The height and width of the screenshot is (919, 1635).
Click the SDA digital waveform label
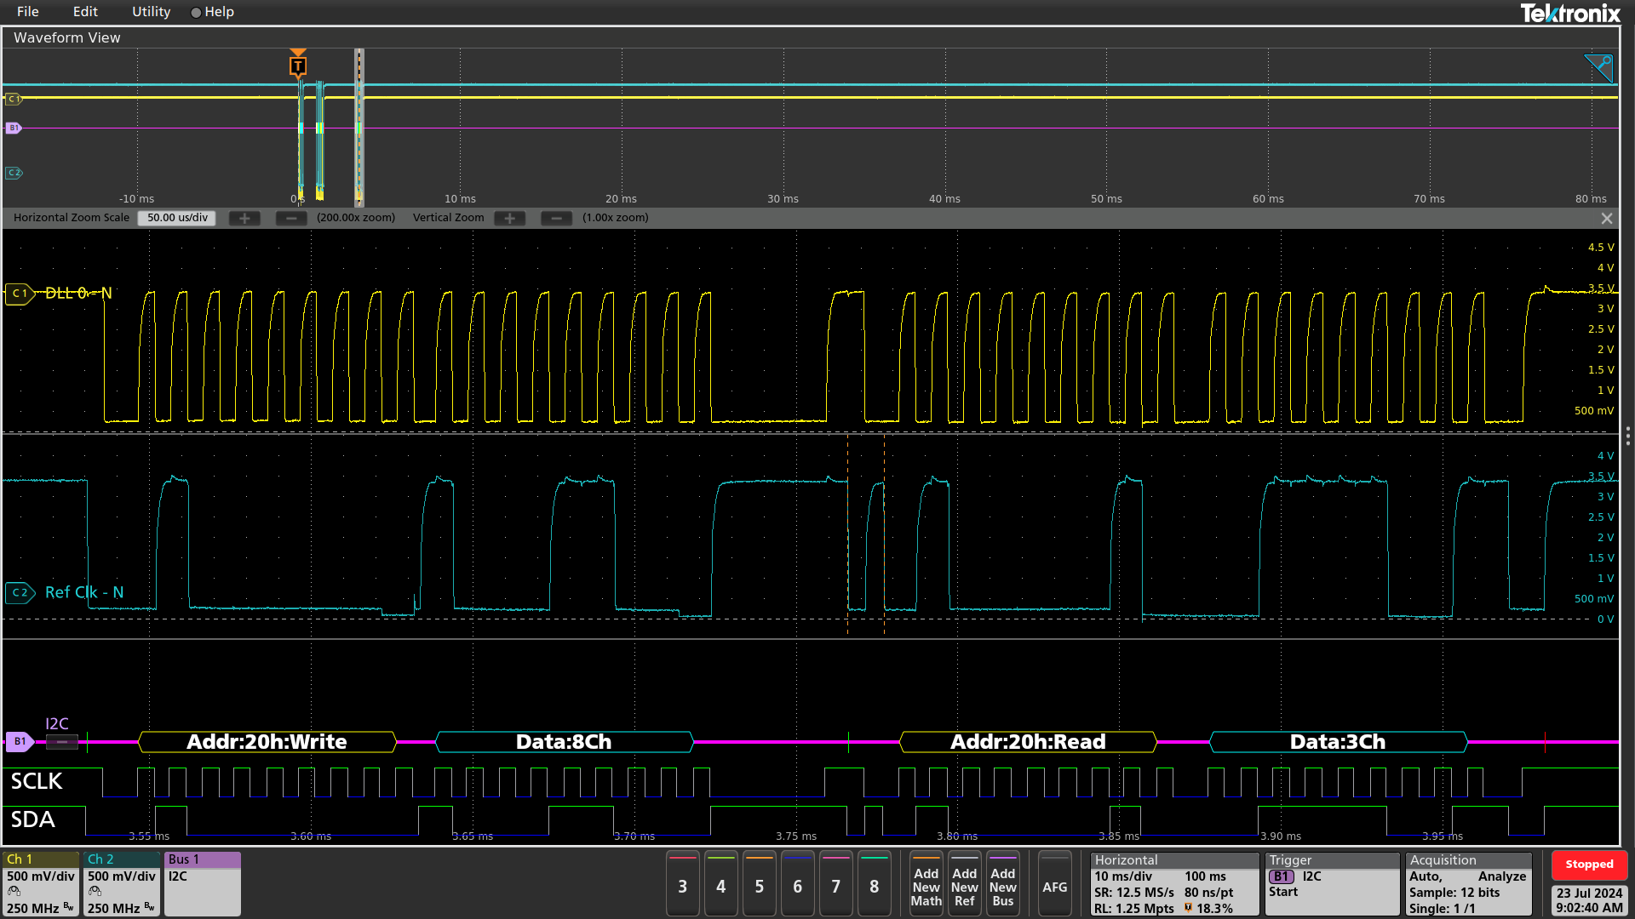[x=32, y=819]
